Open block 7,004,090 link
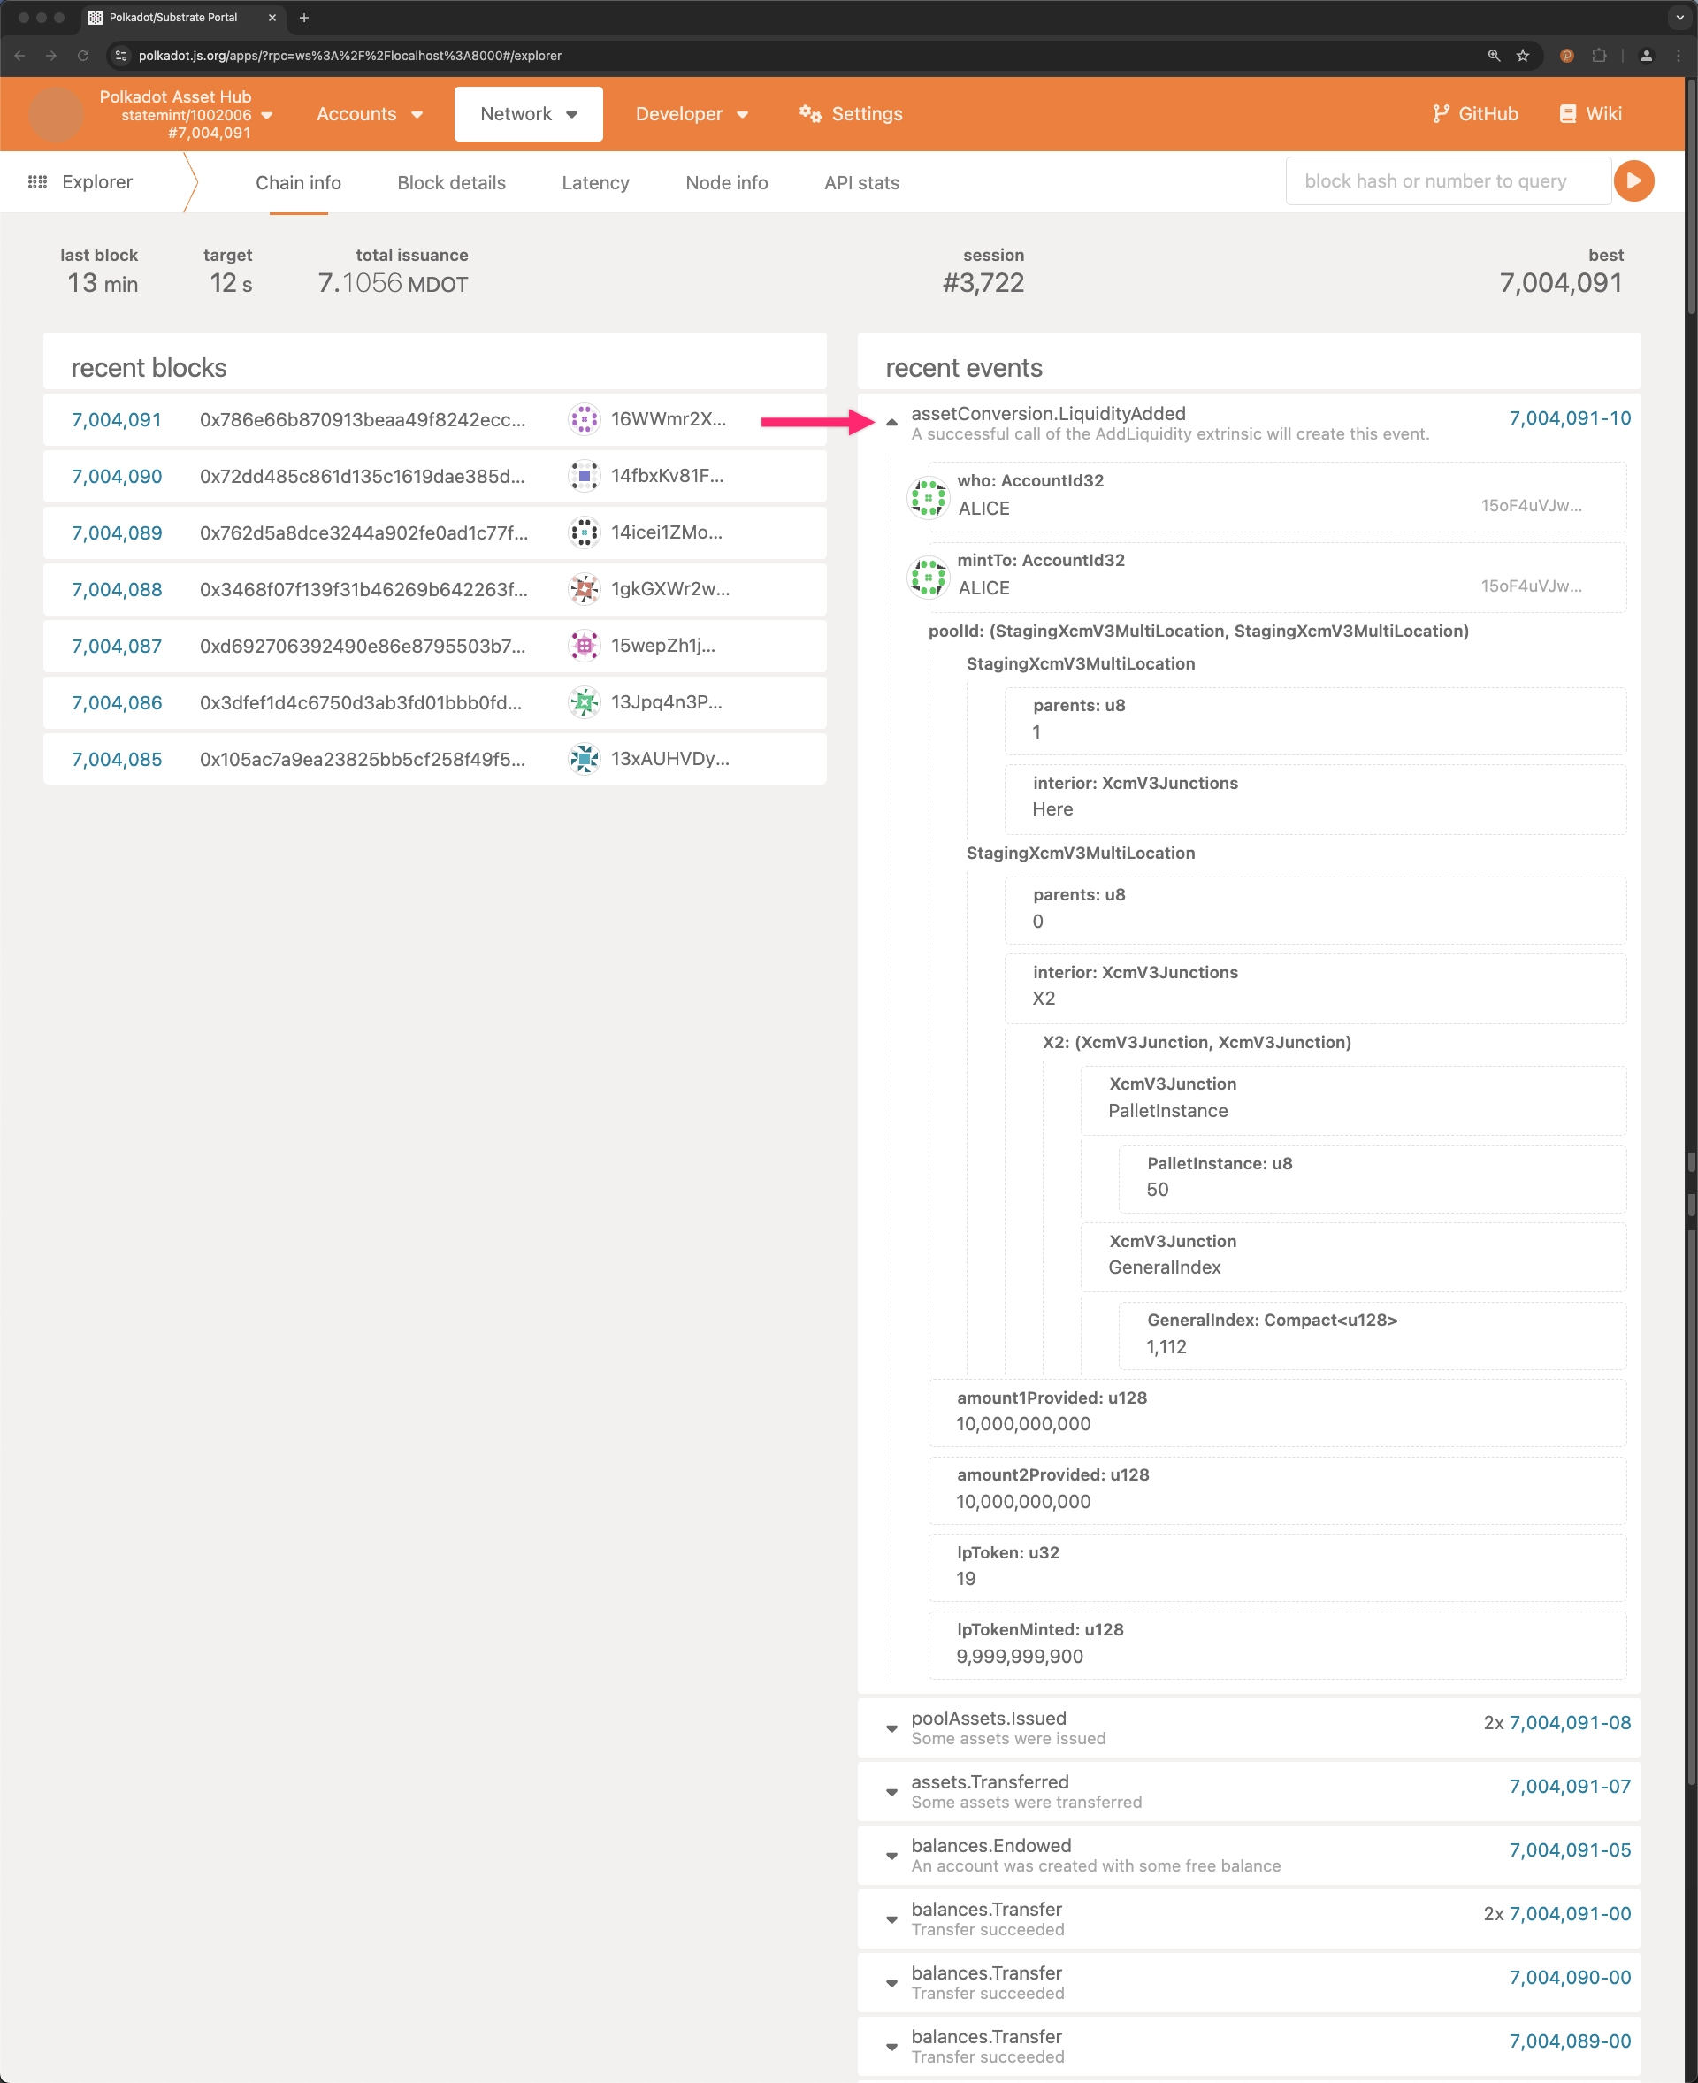 pyautogui.click(x=117, y=477)
